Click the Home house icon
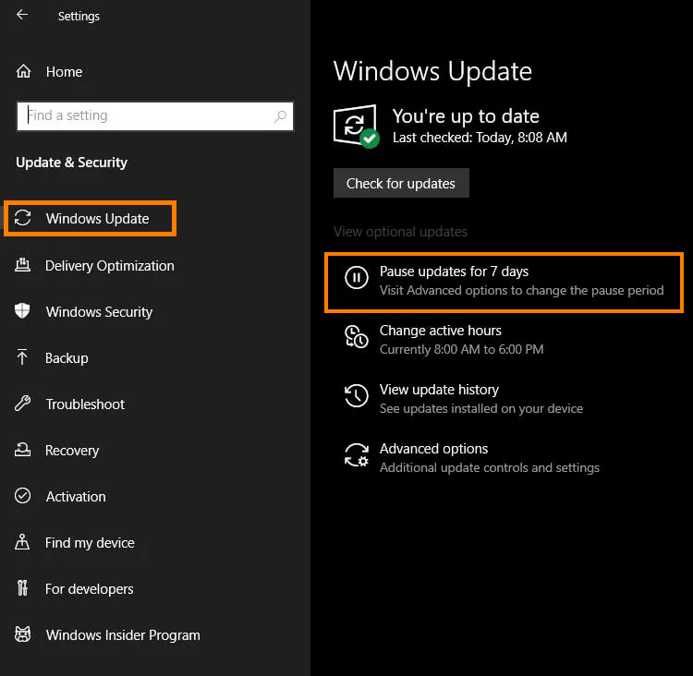Viewport: 693px width, 676px height. coord(23,71)
